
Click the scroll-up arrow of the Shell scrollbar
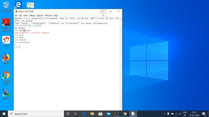(x=121, y=19)
